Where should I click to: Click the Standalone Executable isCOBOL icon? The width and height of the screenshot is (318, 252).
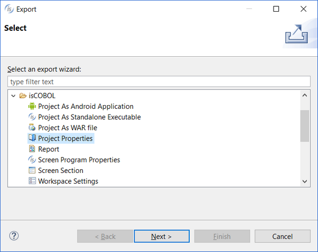(x=32, y=117)
